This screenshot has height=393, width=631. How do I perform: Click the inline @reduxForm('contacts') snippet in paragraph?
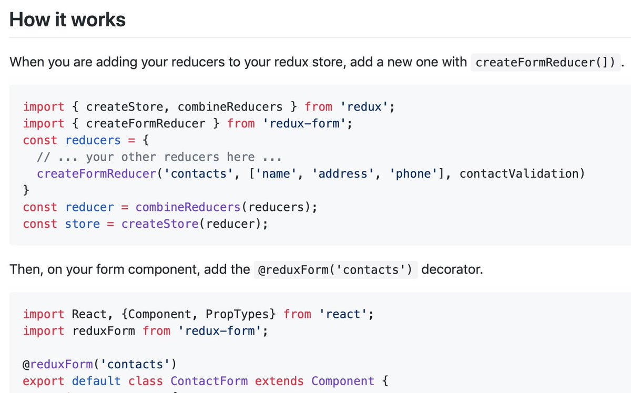(335, 270)
